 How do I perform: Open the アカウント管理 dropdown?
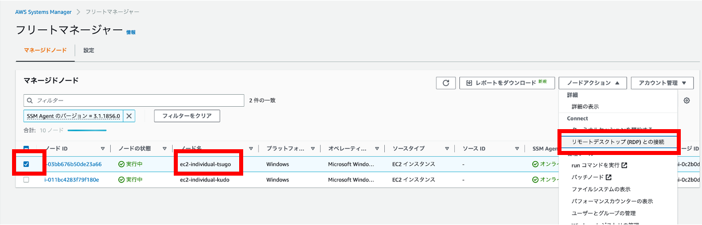click(x=662, y=83)
